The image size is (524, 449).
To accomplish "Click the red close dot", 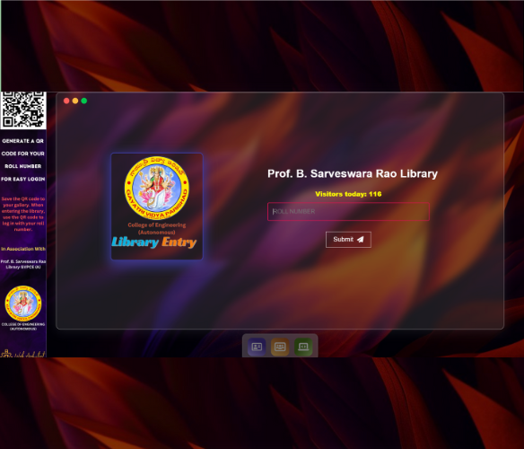I will point(66,101).
